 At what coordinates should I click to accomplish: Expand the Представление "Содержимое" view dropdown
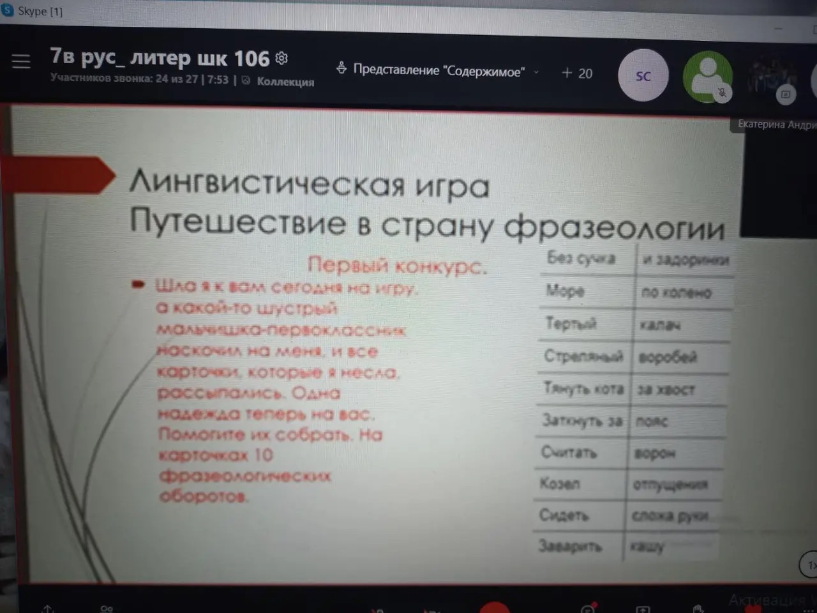coord(439,71)
